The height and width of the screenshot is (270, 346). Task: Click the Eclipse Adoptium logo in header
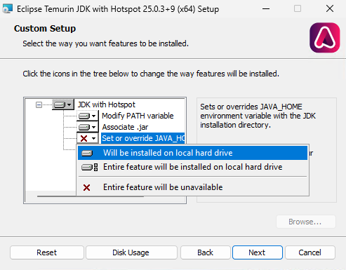(325, 38)
